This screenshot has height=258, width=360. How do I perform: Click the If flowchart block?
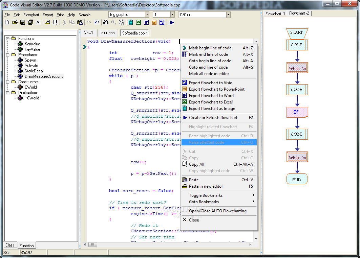click(297, 112)
